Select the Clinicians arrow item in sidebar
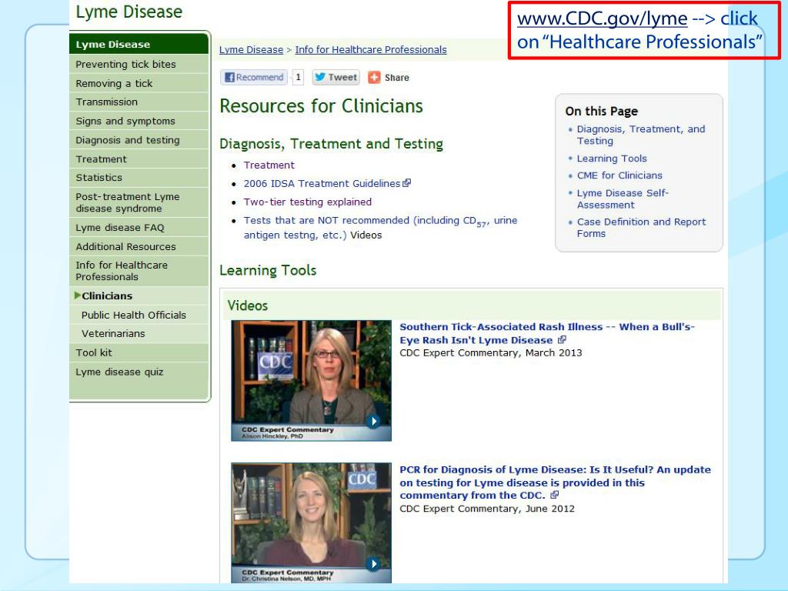Screen dimensions: 788x591 point(139,295)
